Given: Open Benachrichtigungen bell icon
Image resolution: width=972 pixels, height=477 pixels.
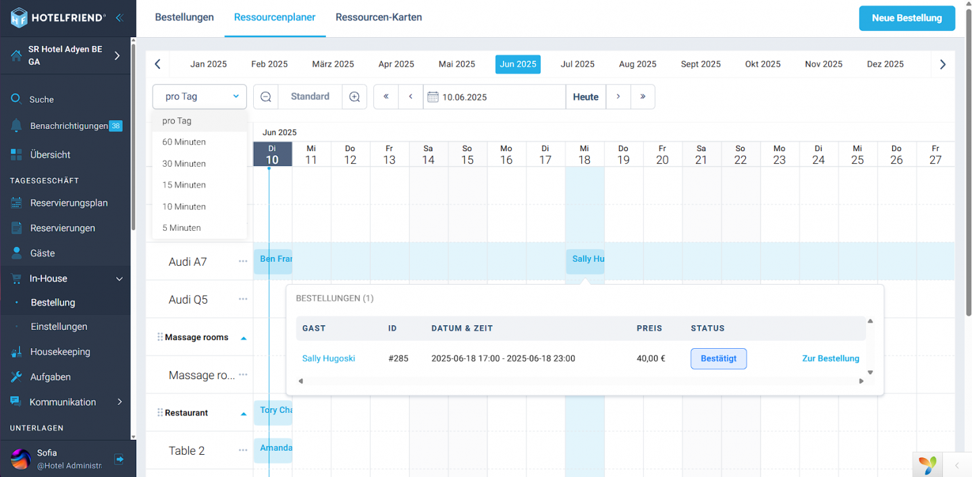Looking at the screenshot, I should click(16, 125).
